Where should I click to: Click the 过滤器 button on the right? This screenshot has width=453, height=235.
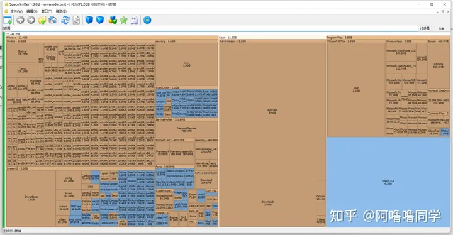(x=425, y=28)
